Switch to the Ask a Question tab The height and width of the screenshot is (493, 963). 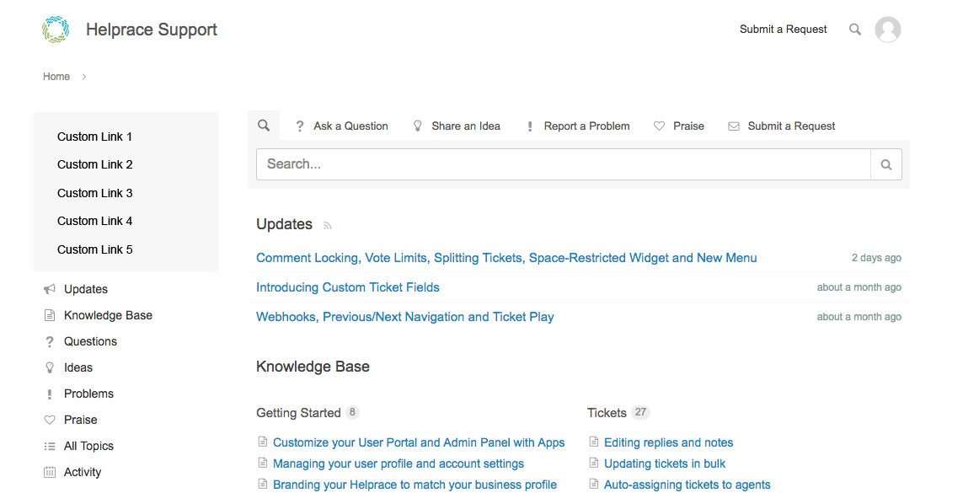click(341, 126)
